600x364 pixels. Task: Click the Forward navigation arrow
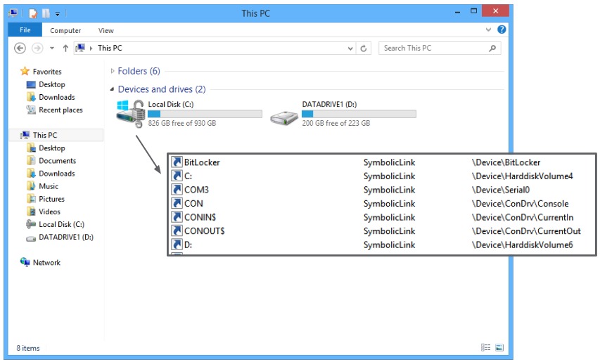[x=37, y=48]
